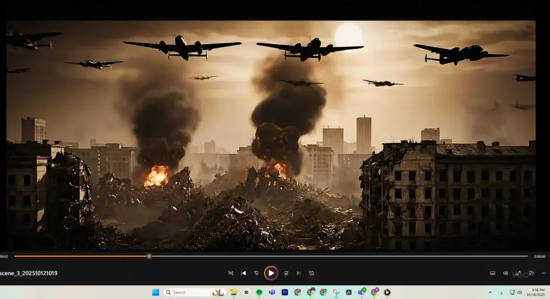Go to the previous track
Viewport: 550px width, 299px height.
click(x=244, y=273)
